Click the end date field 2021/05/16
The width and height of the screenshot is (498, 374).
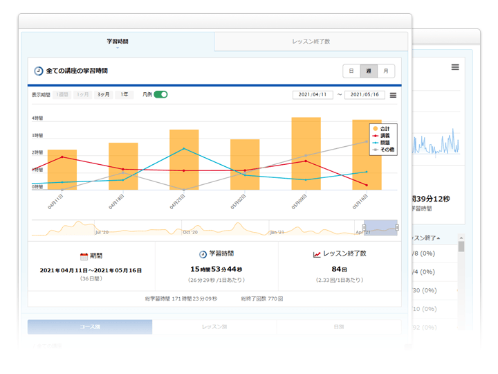click(365, 95)
